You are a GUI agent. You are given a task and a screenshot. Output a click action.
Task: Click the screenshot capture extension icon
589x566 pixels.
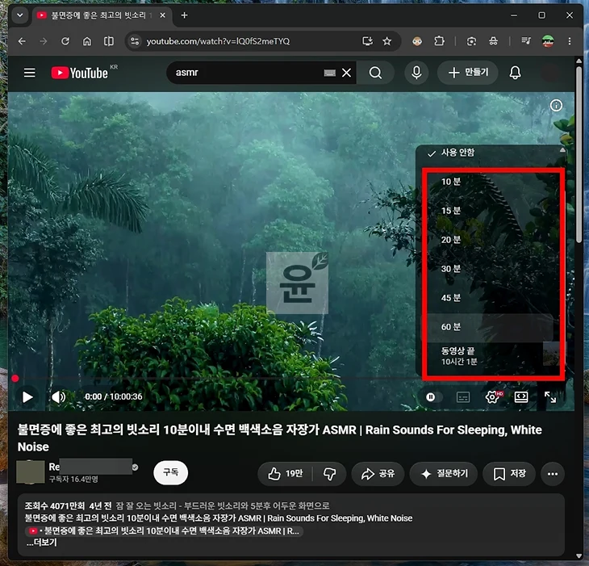click(471, 41)
